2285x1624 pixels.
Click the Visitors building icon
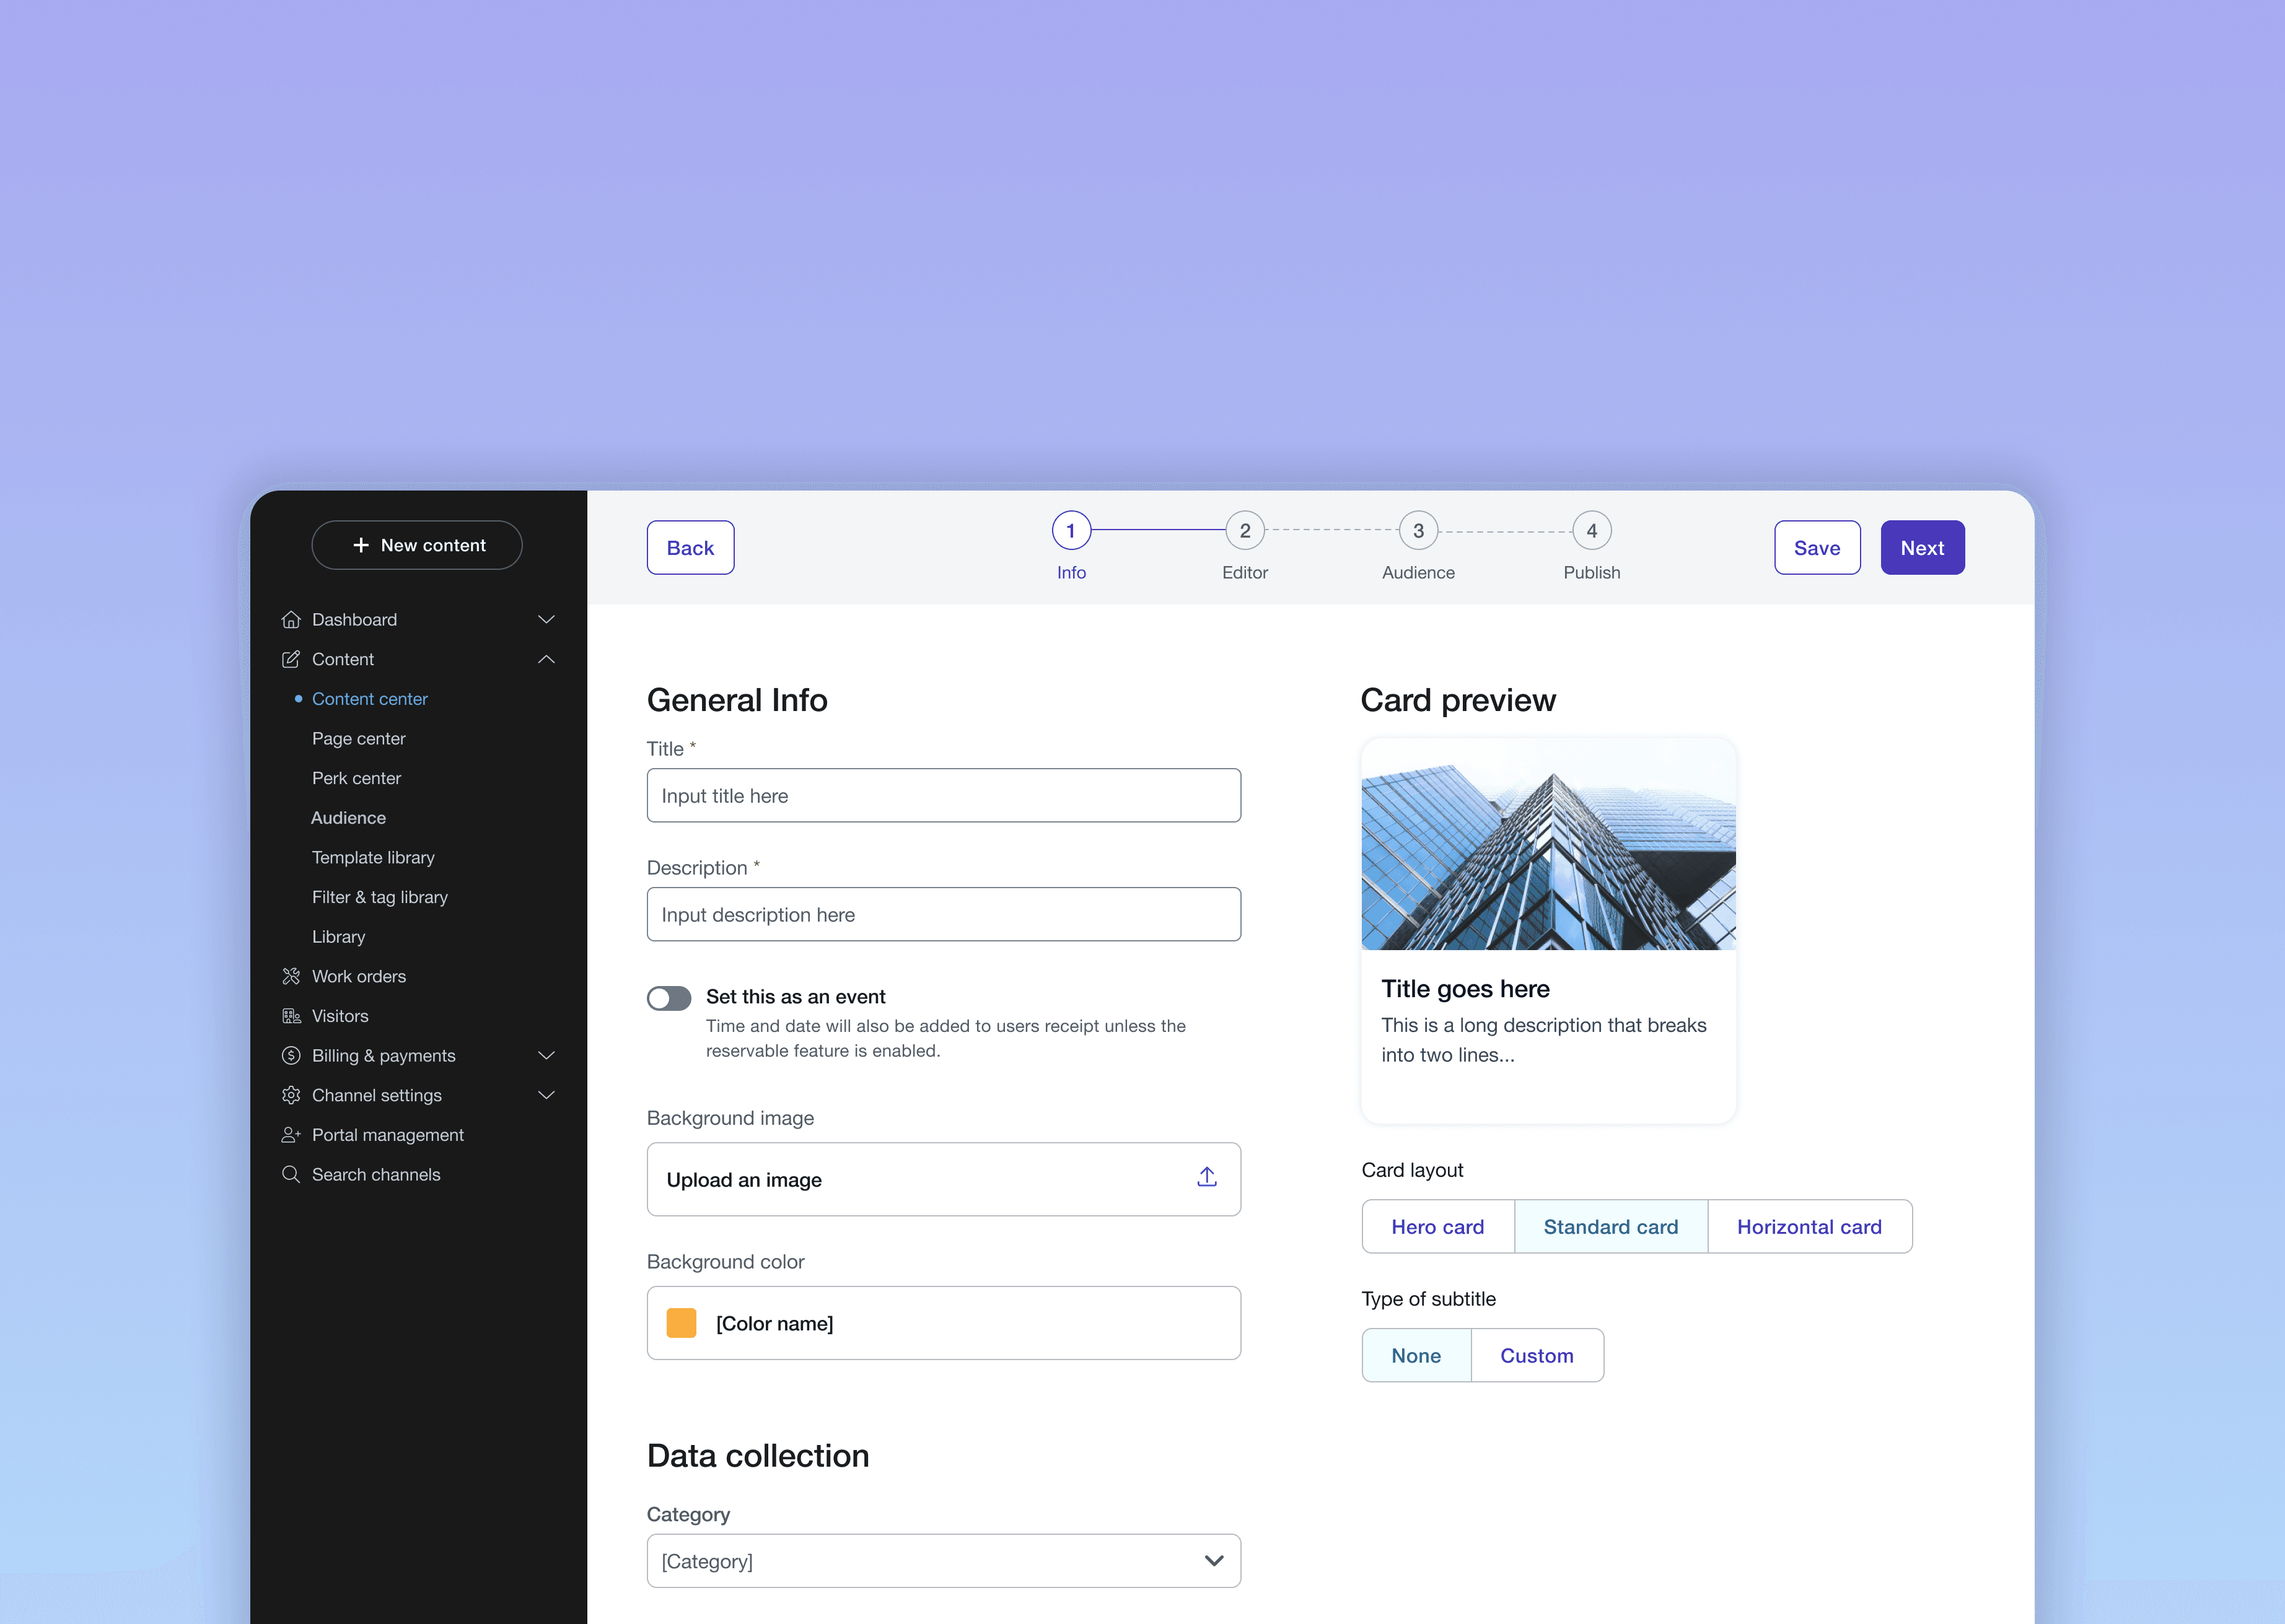291,1016
